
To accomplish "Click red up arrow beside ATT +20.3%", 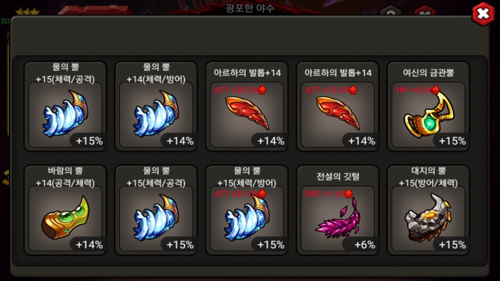I will (x=262, y=90).
